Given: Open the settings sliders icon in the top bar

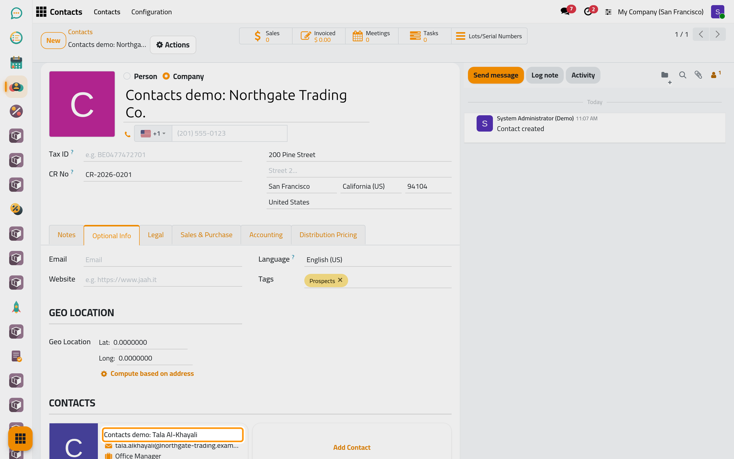Looking at the screenshot, I should [608, 12].
